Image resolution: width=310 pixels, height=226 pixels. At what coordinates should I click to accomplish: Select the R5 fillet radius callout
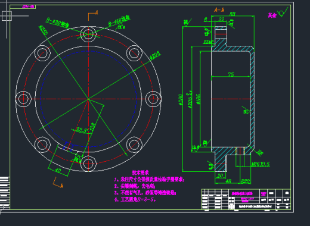click(260, 152)
